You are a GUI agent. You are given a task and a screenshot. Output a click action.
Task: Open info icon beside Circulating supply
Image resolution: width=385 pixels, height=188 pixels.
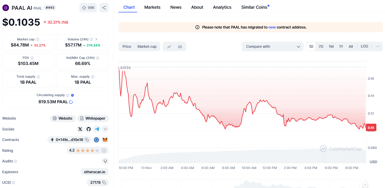coord(68,95)
